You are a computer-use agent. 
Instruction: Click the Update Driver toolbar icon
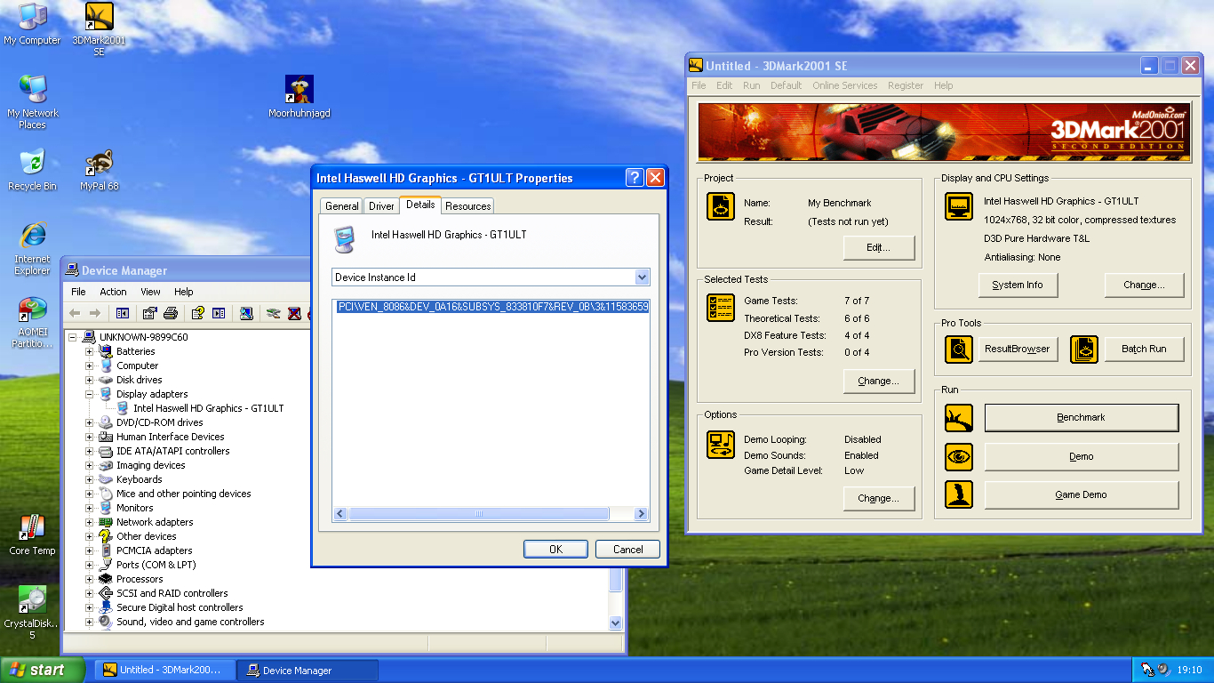pos(274,313)
